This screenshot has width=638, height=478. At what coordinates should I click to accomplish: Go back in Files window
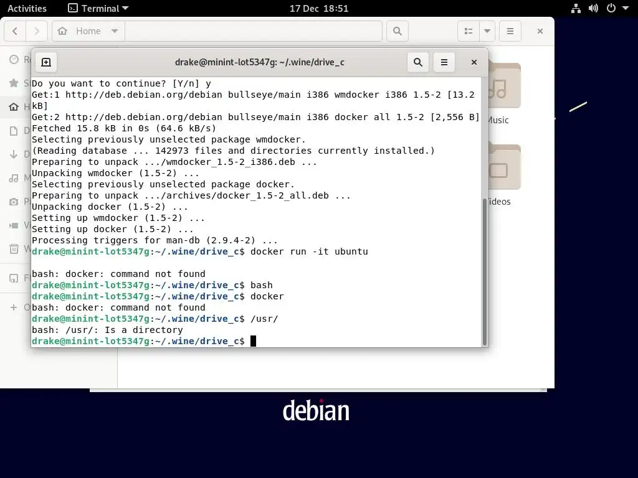pyautogui.click(x=15, y=31)
